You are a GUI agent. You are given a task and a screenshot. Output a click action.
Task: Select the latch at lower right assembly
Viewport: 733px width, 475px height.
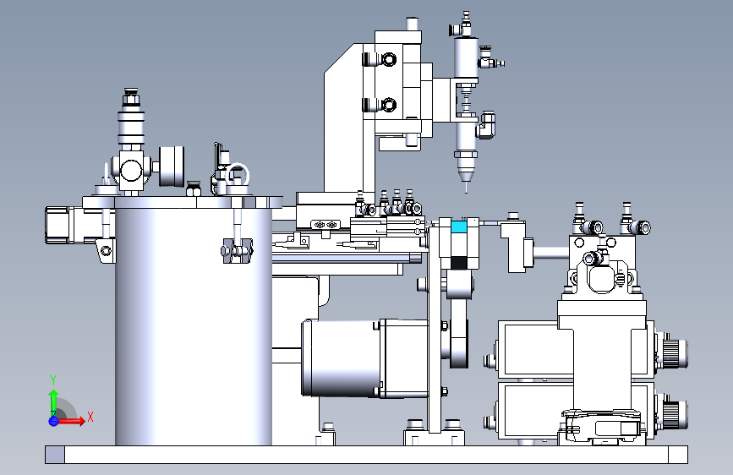click(601, 424)
